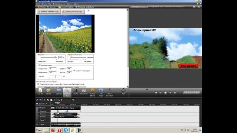Click the Undo icon in timeline toolbar
The width and height of the screenshot is (237, 133).
tap(37, 100)
